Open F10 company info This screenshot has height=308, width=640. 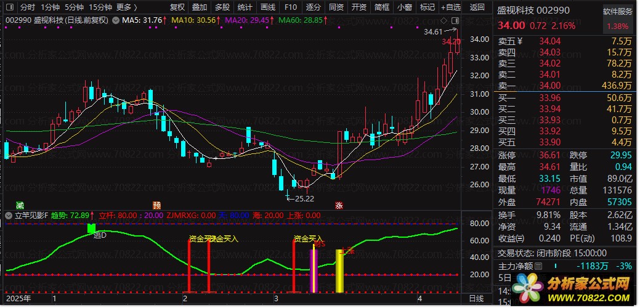tap(291, 7)
